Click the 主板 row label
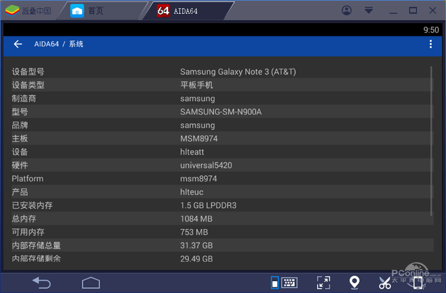This screenshot has height=293, width=446. coord(20,138)
